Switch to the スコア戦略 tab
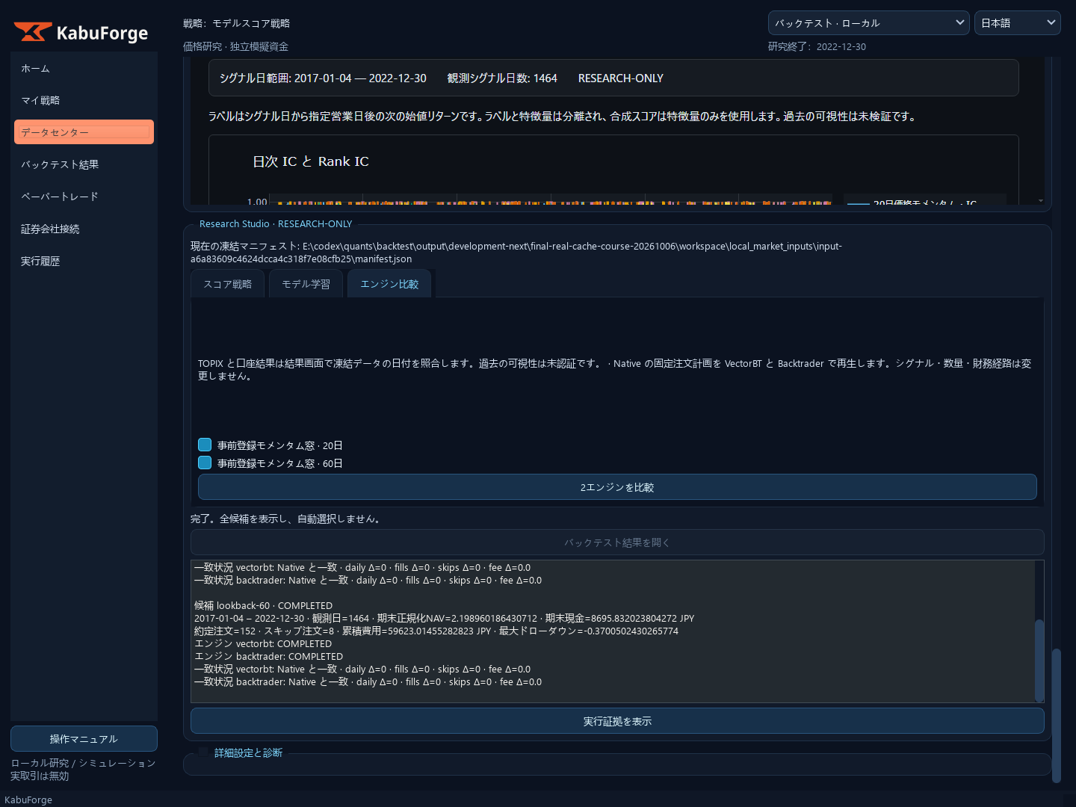The image size is (1076, 807). pyautogui.click(x=228, y=284)
